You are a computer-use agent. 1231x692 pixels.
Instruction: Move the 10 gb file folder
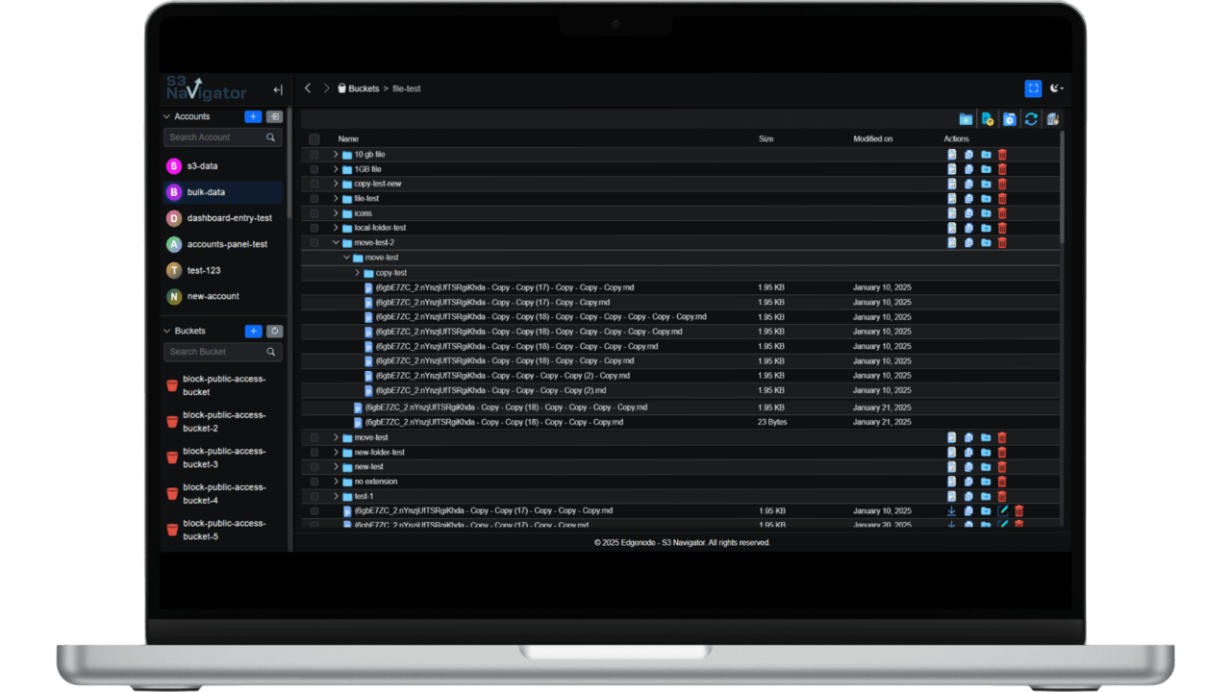(986, 154)
